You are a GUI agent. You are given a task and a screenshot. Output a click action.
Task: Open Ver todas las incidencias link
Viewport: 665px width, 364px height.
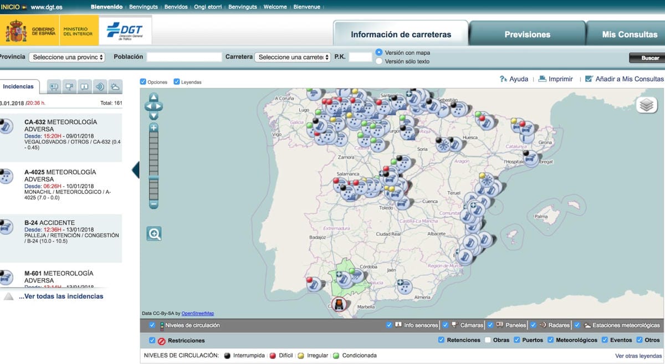[61, 296]
